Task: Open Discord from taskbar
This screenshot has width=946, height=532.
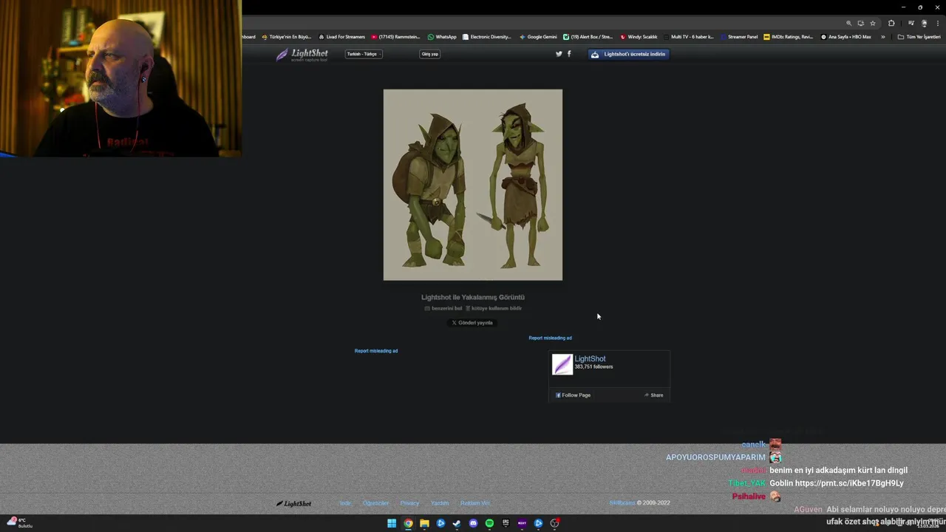Action: tap(473, 523)
